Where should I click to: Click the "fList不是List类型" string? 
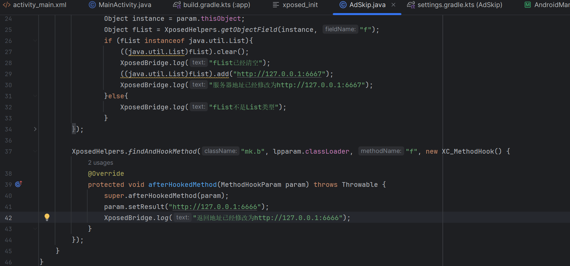244,107
